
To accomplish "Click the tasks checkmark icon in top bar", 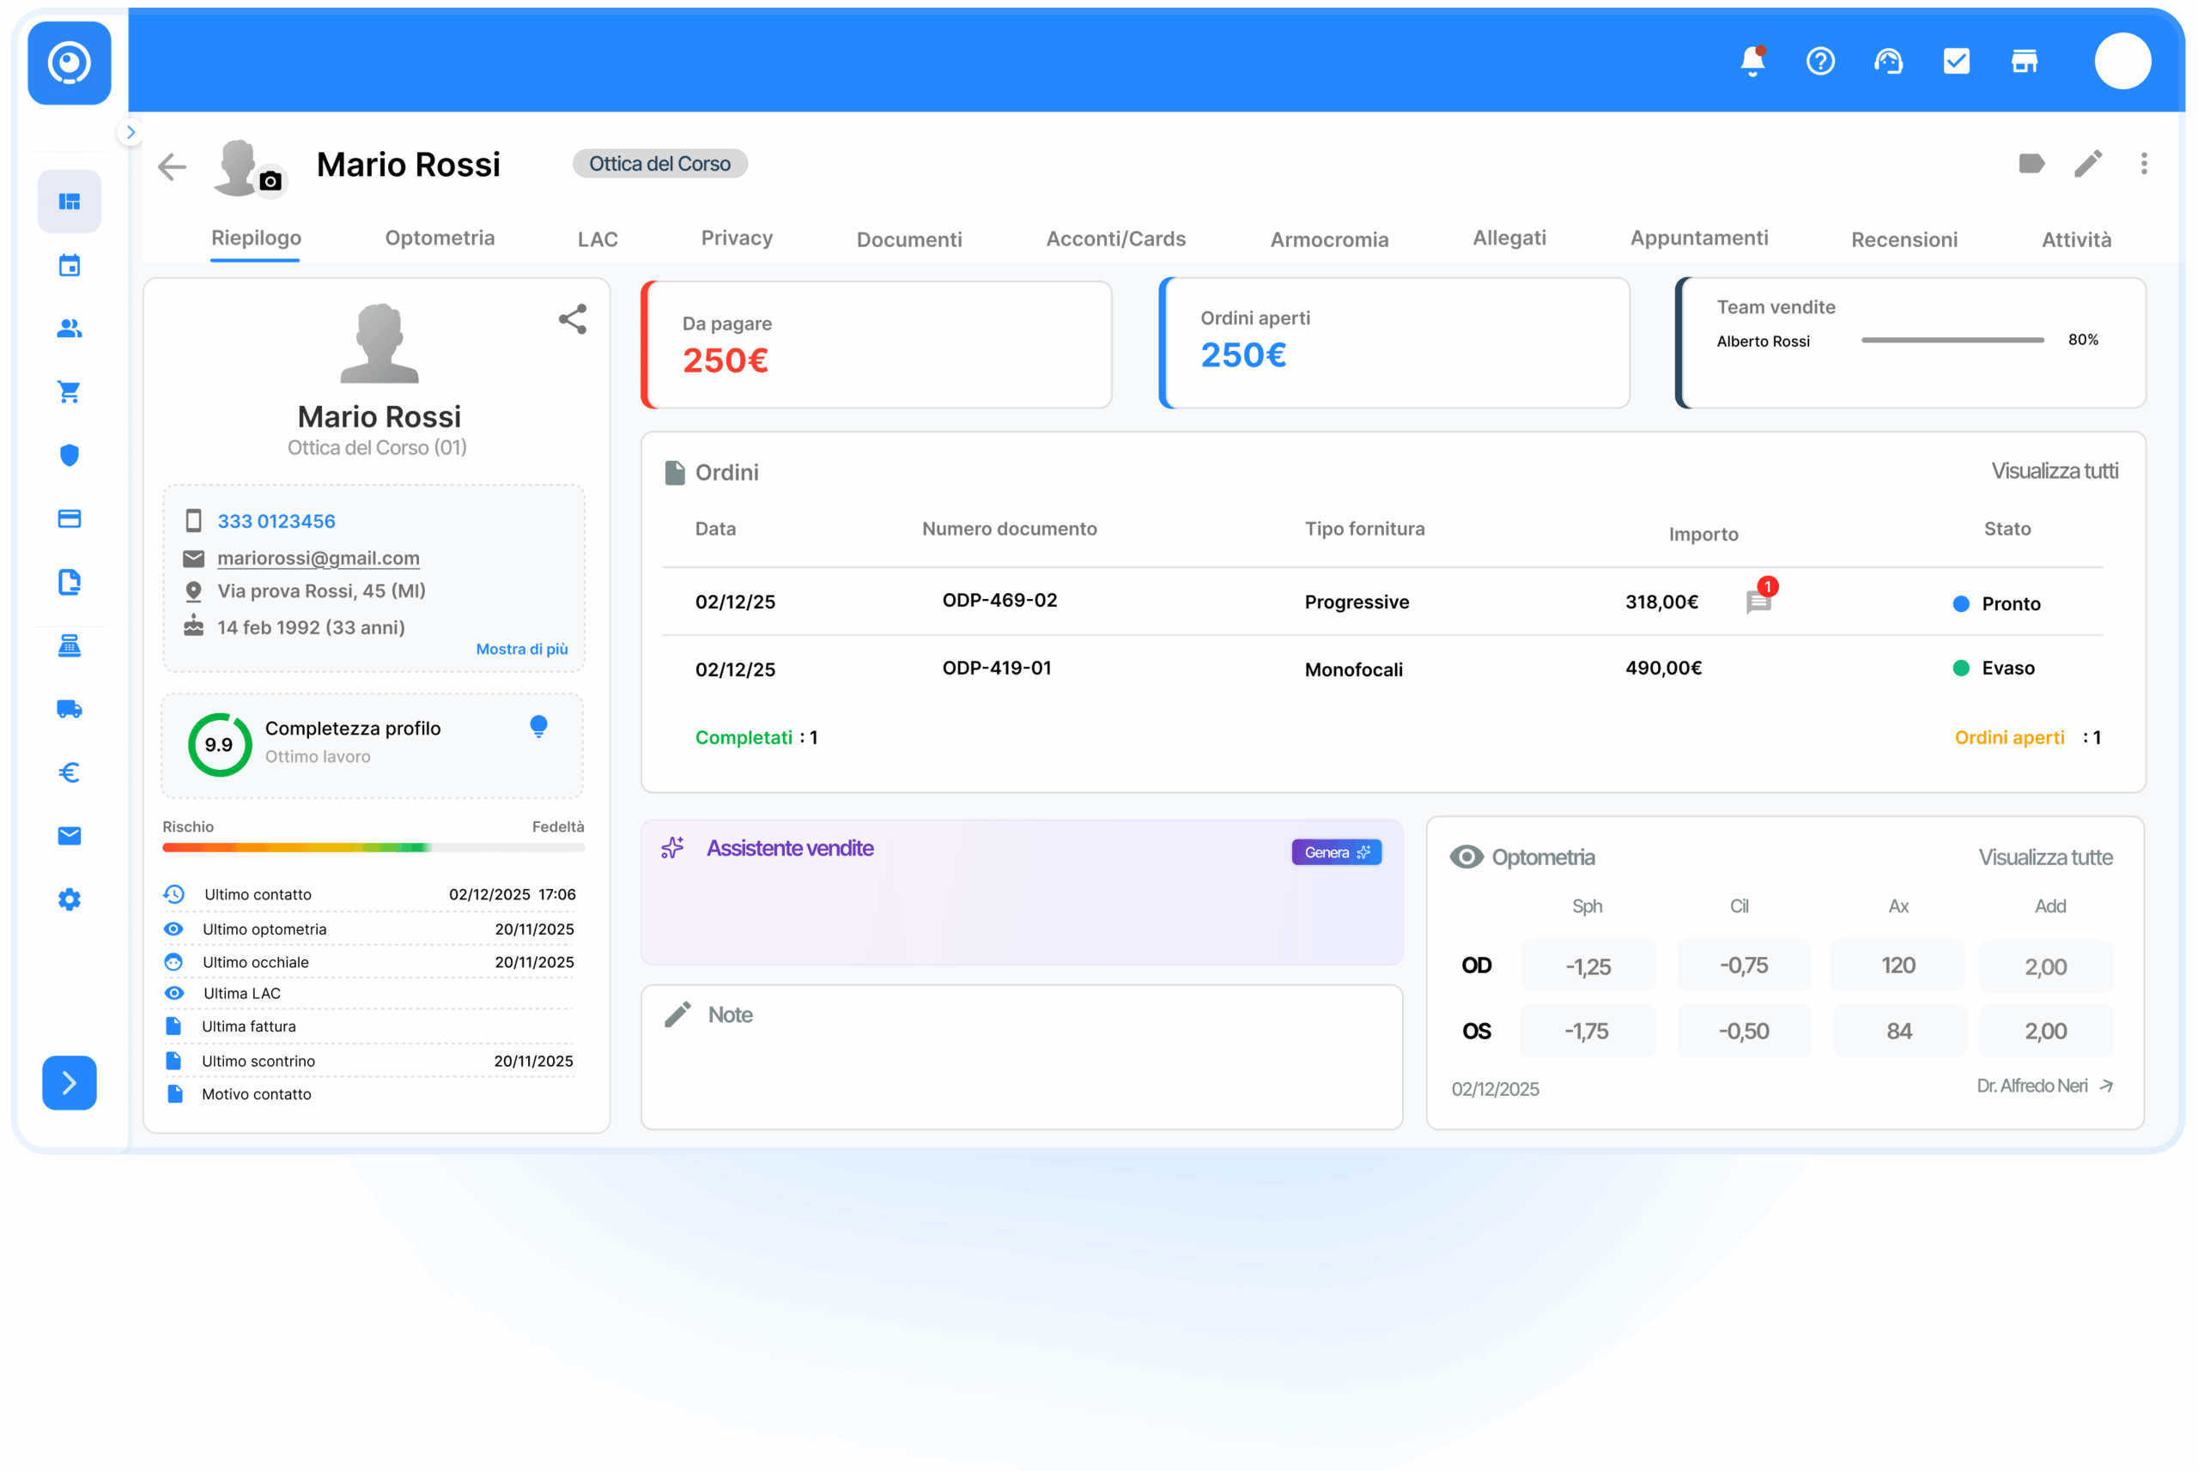I will 1956,62.
